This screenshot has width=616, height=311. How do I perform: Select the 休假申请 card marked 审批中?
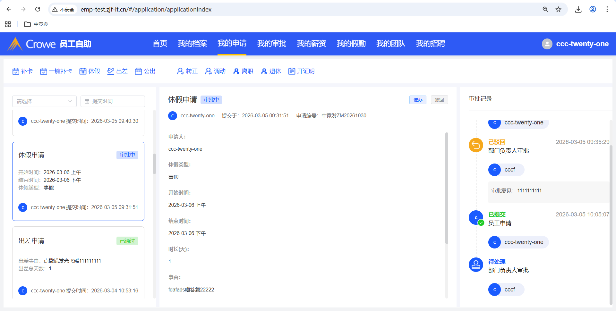(x=78, y=181)
